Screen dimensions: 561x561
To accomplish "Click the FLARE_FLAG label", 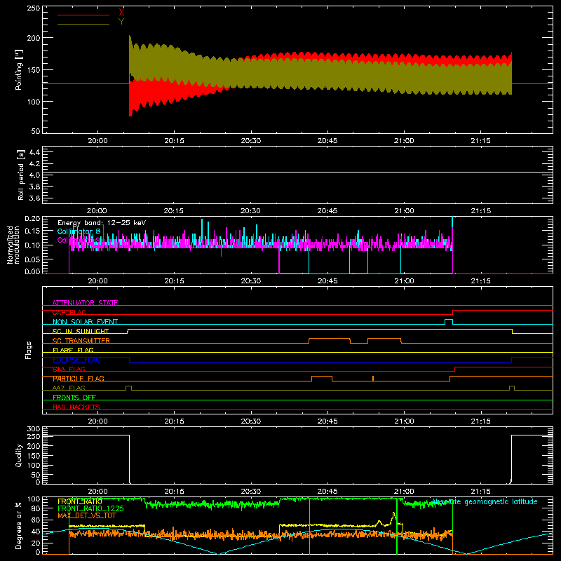I will (x=73, y=350).
